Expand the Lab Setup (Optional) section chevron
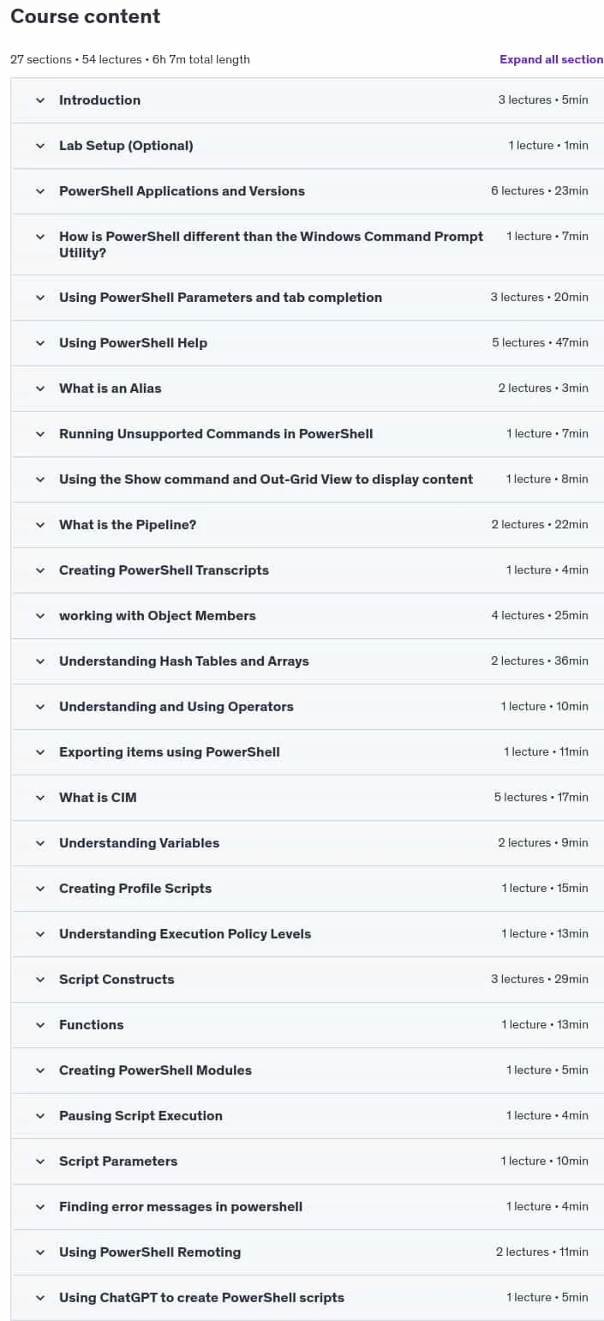The height and width of the screenshot is (1321, 604). [40, 146]
